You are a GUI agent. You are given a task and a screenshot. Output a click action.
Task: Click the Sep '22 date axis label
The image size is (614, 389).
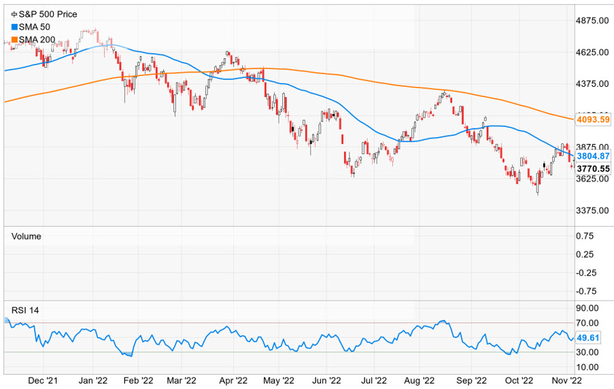471,380
